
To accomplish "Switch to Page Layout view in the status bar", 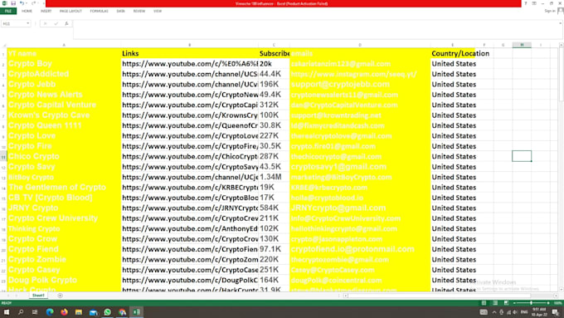I will point(495,303).
